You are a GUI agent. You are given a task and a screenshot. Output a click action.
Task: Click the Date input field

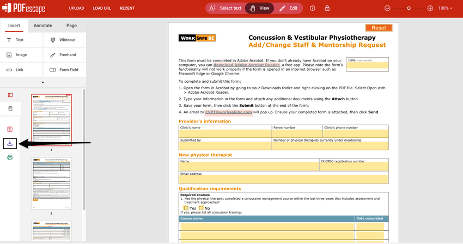click(x=367, y=65)
